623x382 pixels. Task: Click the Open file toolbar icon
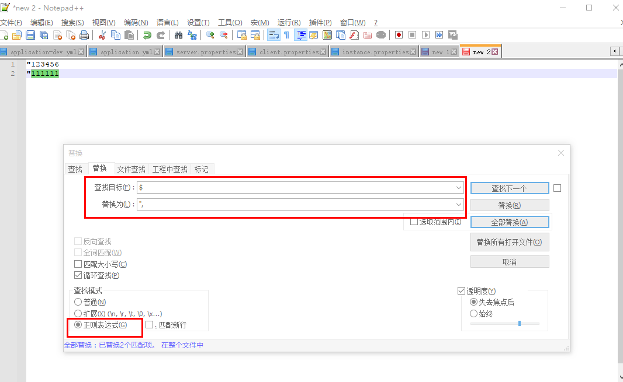[17, 36]
